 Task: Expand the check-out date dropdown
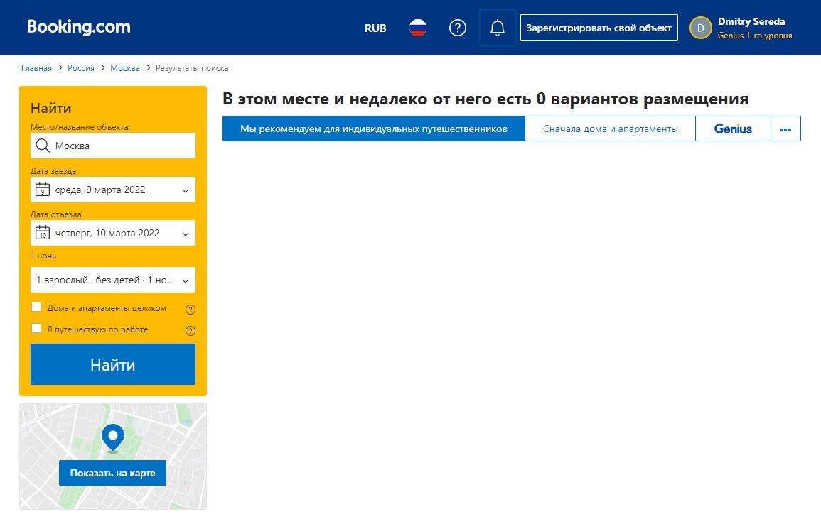[113, 233]
